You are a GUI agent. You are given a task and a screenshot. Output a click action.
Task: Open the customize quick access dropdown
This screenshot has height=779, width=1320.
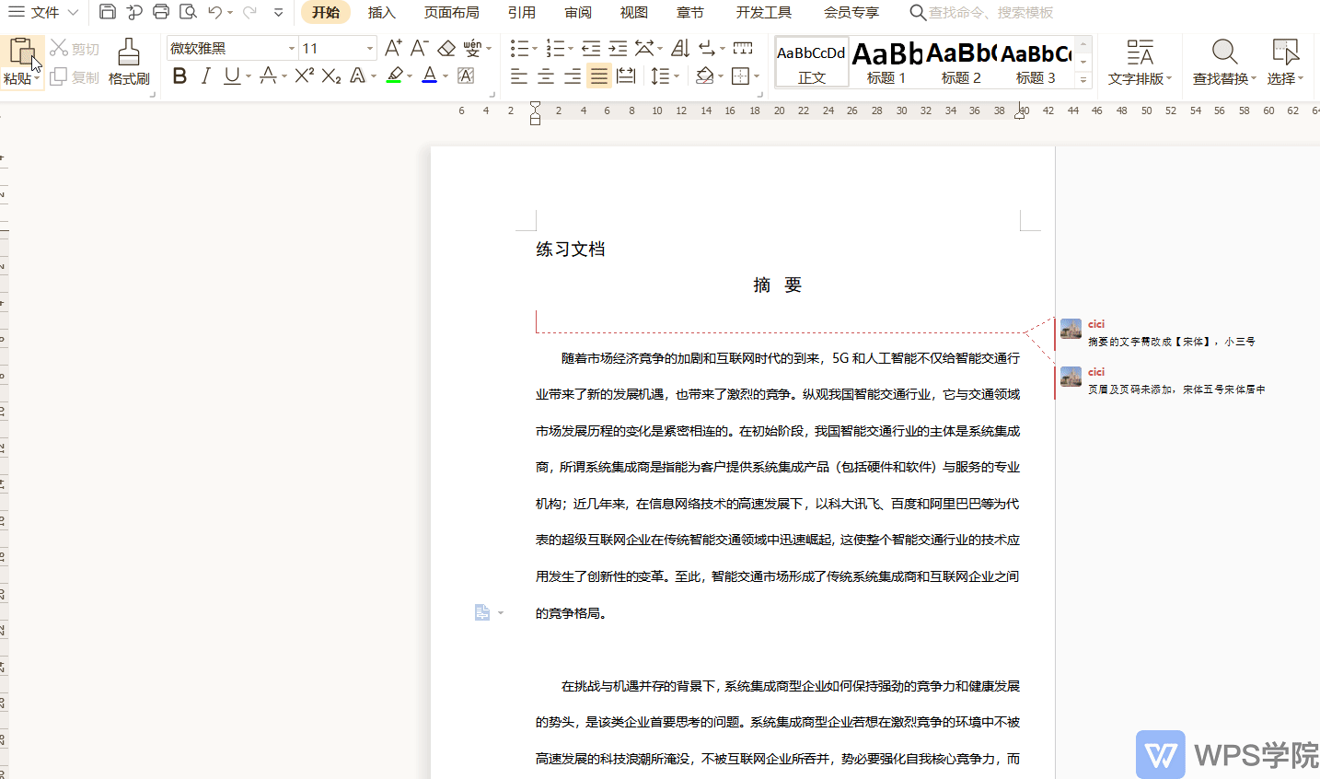pyautogui.click(x=278, y=12)
